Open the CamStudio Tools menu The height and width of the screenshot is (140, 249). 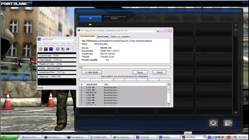click(63, 44)
